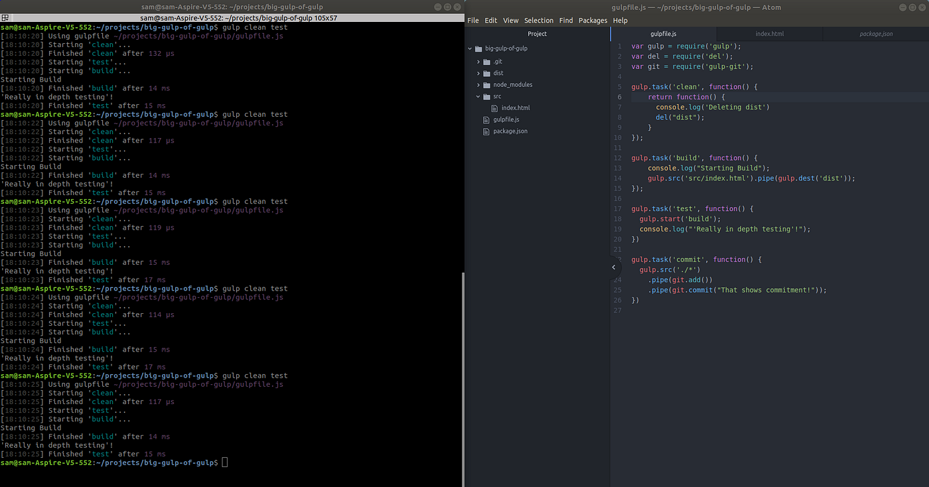The width and height of the screenshot is (929, 487).
Task: Collapse the big-gulp-of-gulp project root
Action: click(469, 48)
